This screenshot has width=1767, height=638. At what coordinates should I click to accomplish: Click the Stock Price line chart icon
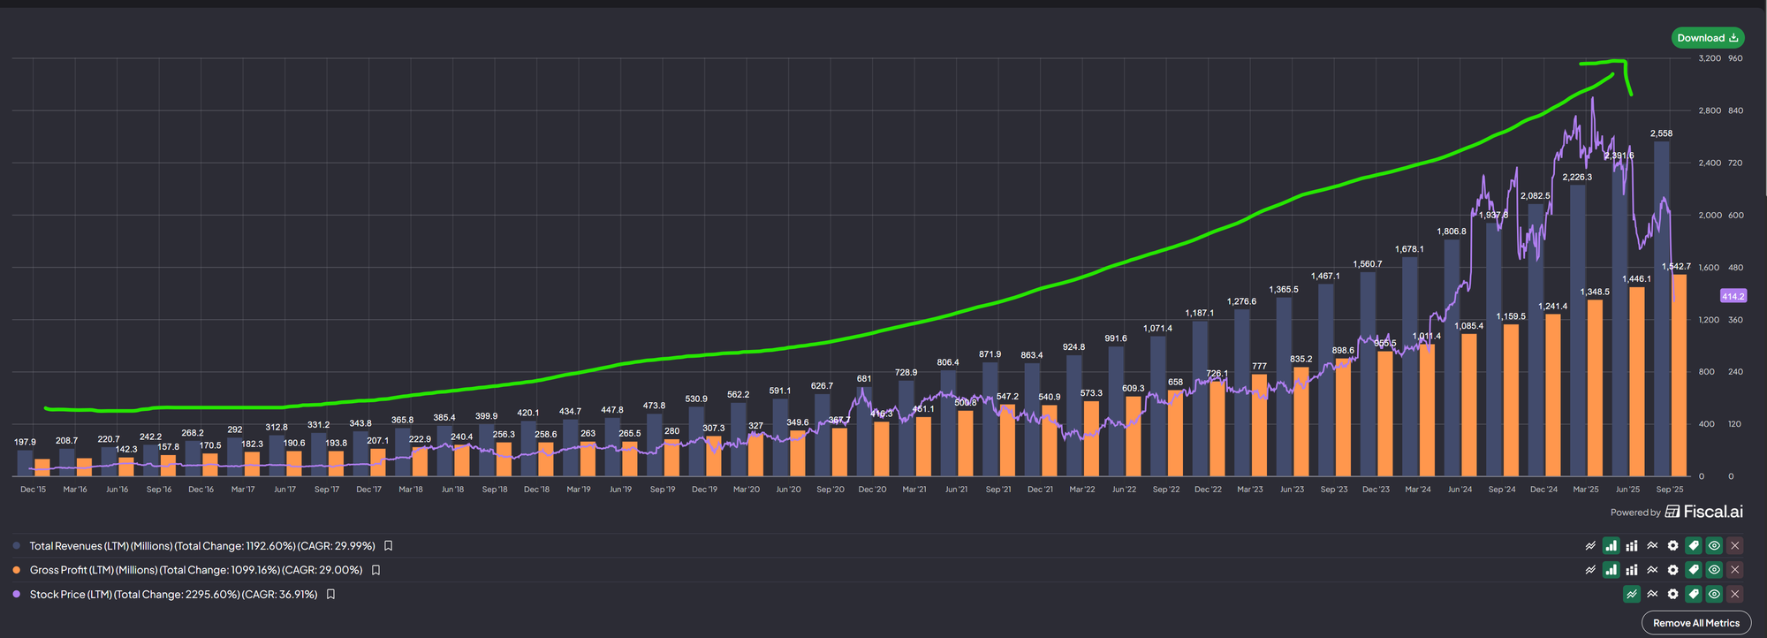pyautogui.click(x=1631, y=595)
